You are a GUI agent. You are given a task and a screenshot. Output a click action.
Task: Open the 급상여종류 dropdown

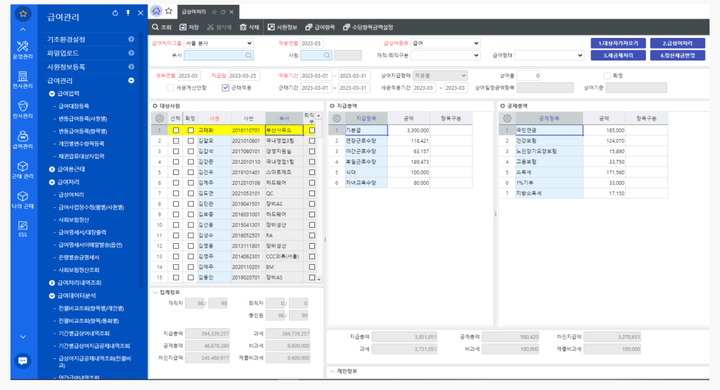click(445, 43)
